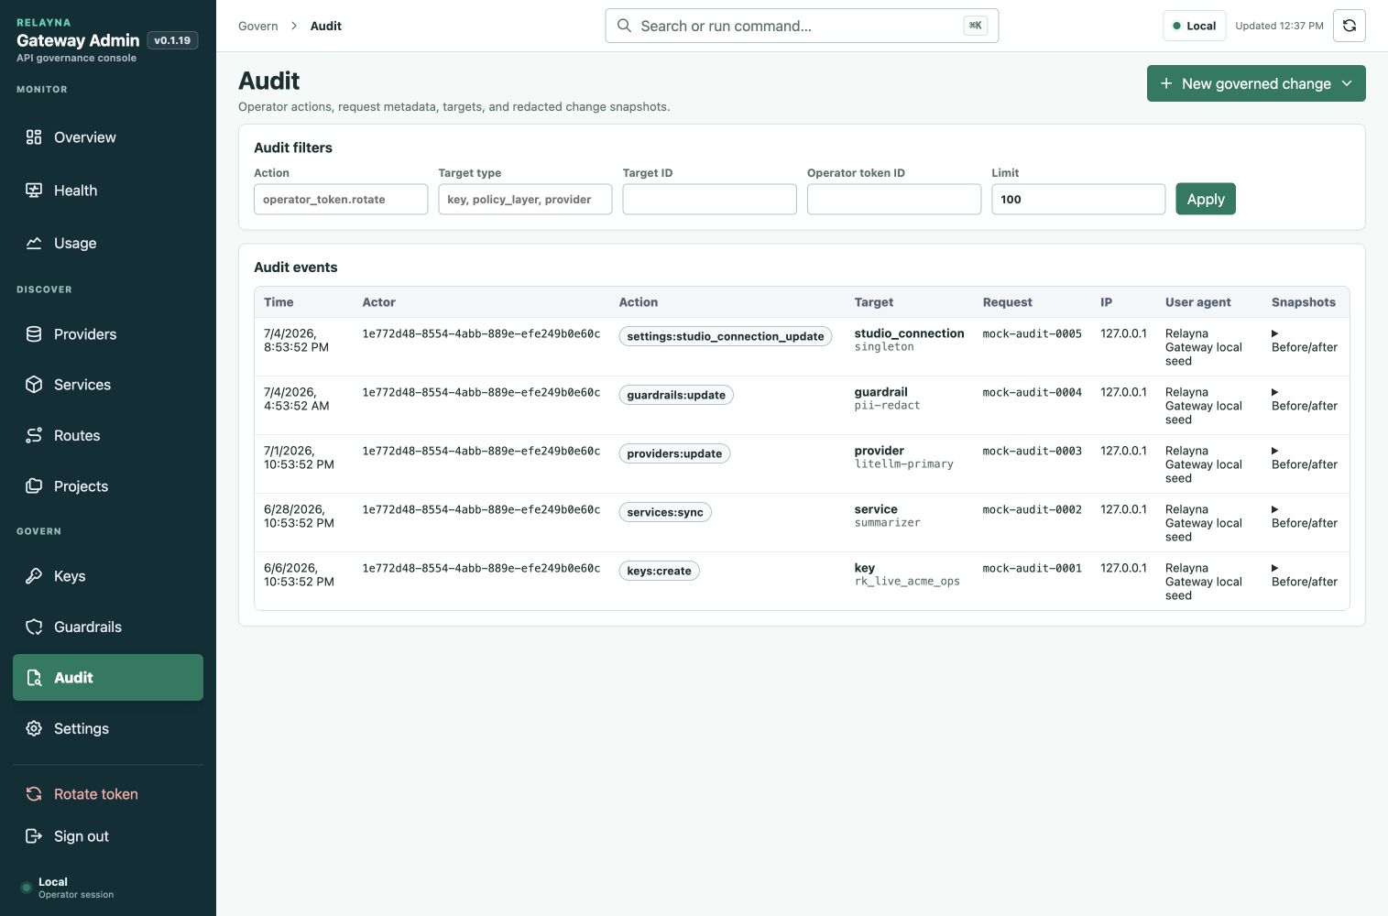Click the Updated 12:37 PM status text
Viewport: 1388px width, 916px height.
point(1279,26)
